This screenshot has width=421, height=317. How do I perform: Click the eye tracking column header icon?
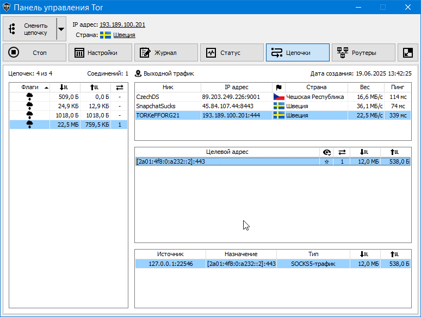[x=326, y=152]
